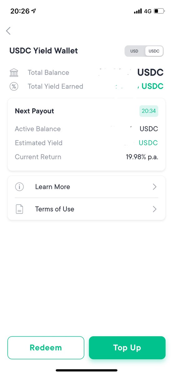Tap the home indicator bar at bottom

(x=86, y=370)
